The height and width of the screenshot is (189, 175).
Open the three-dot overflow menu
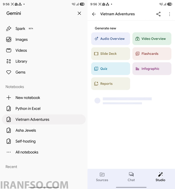pos(170,14)
